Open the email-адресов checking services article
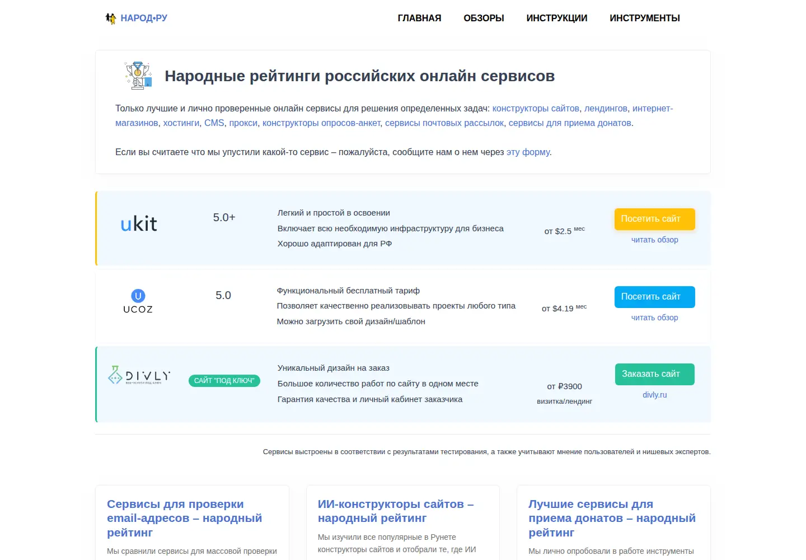 coord(185,518)
